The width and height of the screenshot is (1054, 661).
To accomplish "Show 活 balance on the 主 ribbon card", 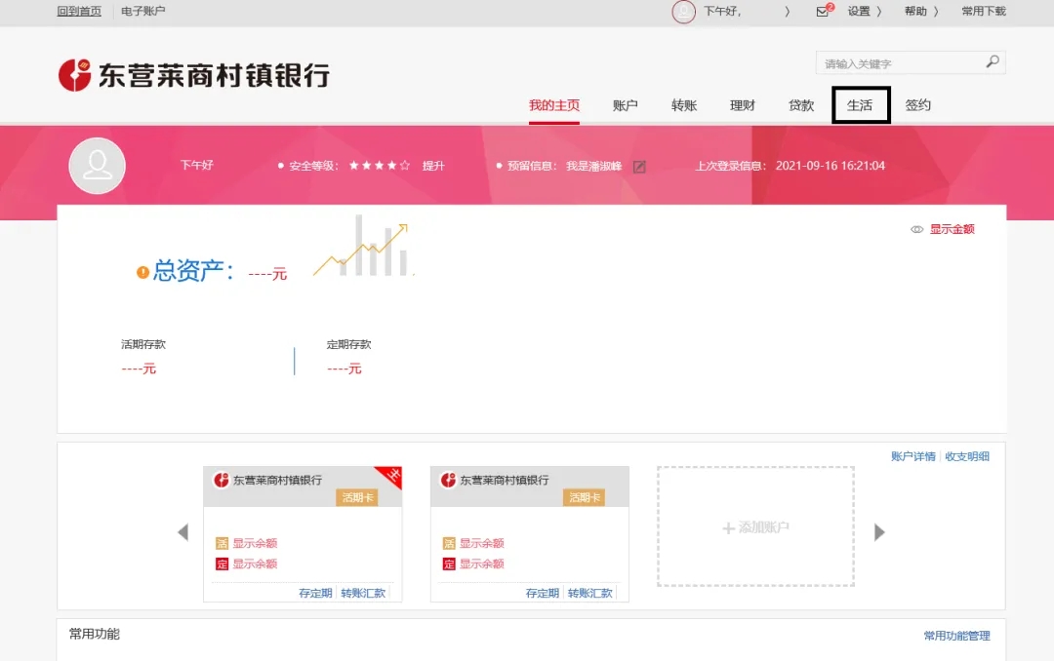I will (255, 543).
